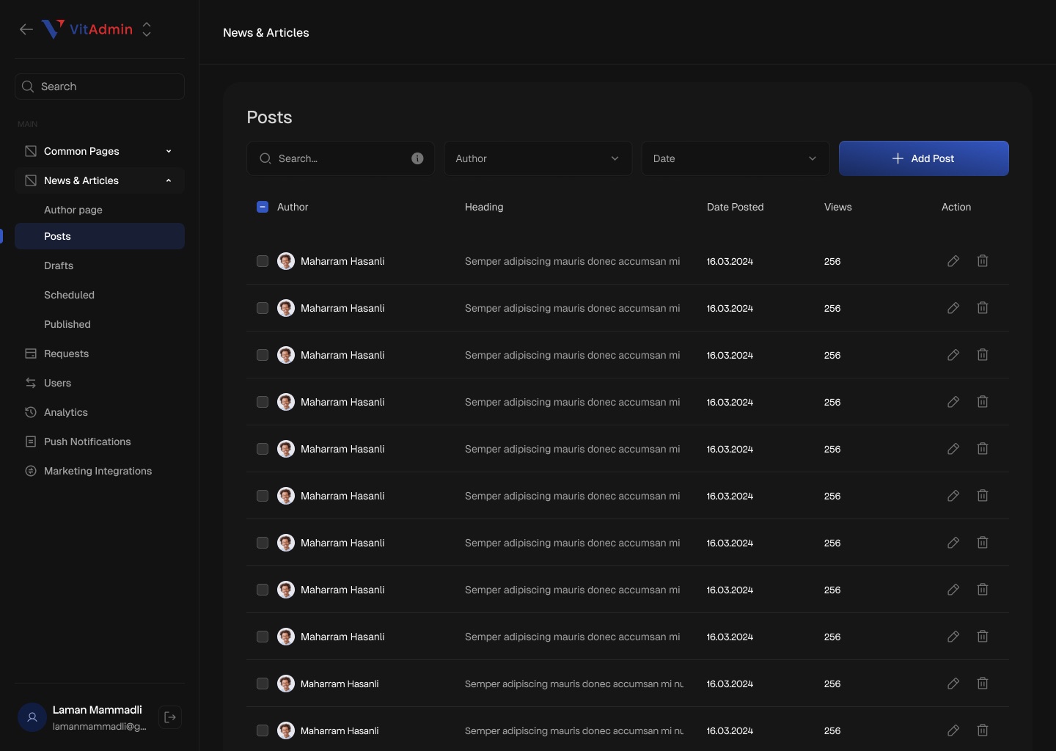Click the VitAdmin logo
The width and height of the screenshot is (1056, 751).
pos(87,29)
